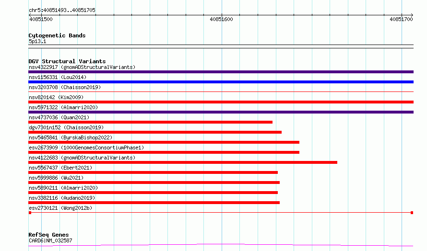Click the esv2730121 right endpoint square

[412, 213]
